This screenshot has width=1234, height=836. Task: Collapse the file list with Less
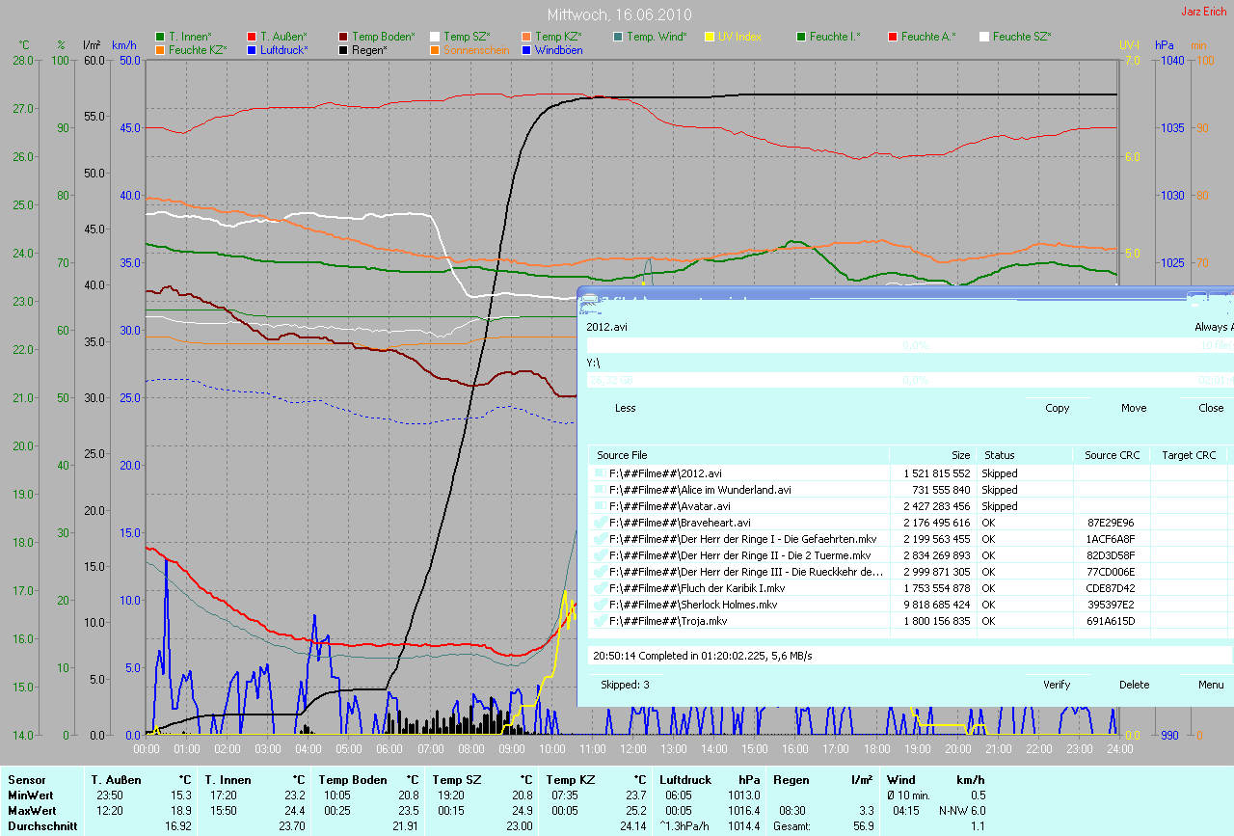tap(625, 408)
